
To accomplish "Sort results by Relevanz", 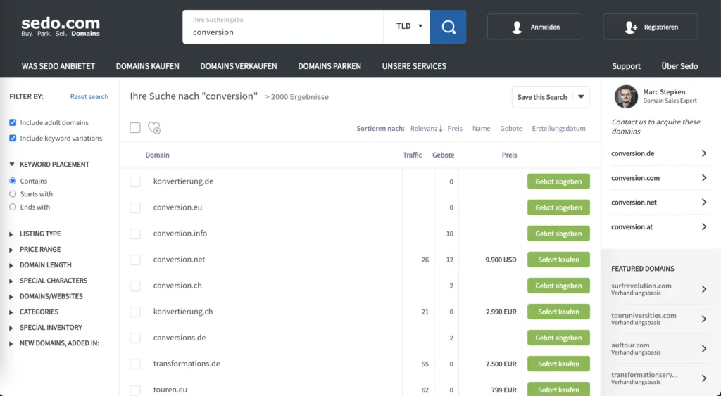I will coord(426,129).
